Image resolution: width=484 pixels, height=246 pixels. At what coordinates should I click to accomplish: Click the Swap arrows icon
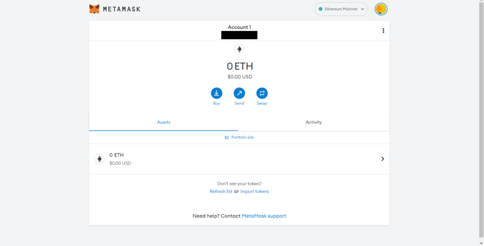262,93
